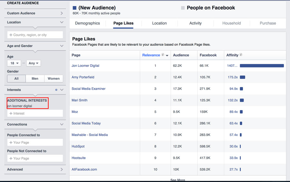Select the Women gender option
The image size is (290, 182).
[53, 78]
